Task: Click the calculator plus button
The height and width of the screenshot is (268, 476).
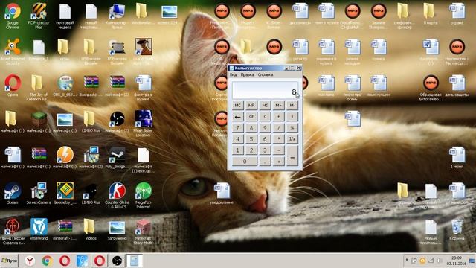Action: (278, 162)
